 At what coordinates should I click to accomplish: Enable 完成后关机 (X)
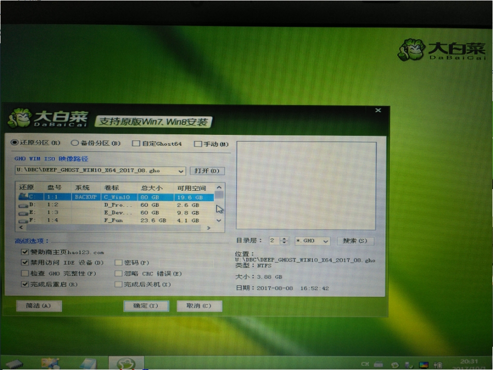tap(118, 285)
